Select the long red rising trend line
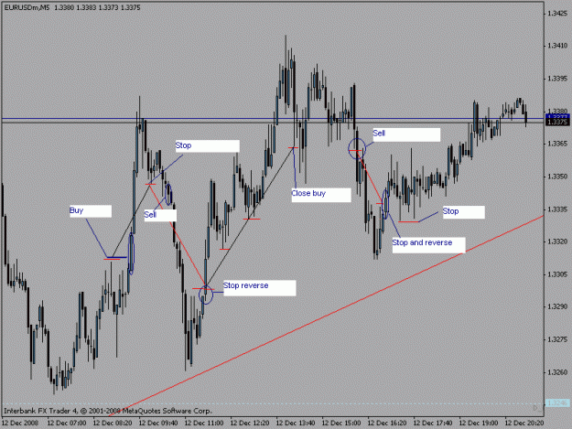Screen dimensions: 572x429 click(x=326, y=316)
